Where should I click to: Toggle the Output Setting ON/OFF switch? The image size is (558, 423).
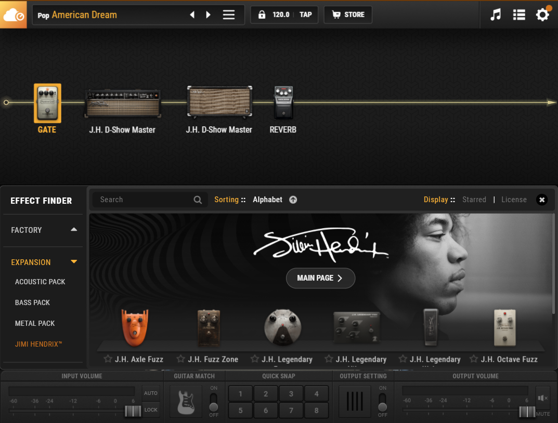click(383, 402)
